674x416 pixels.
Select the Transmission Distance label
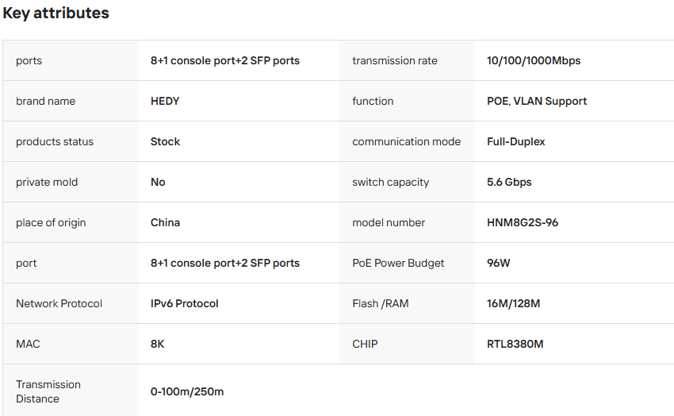[x=48, y=391]
